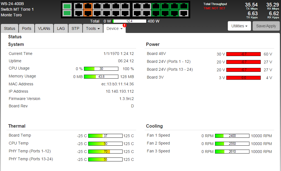Screen dimensions: 281x171
Task: Click the IP Address value 10.140.193.112
Action: coord(120,91)
